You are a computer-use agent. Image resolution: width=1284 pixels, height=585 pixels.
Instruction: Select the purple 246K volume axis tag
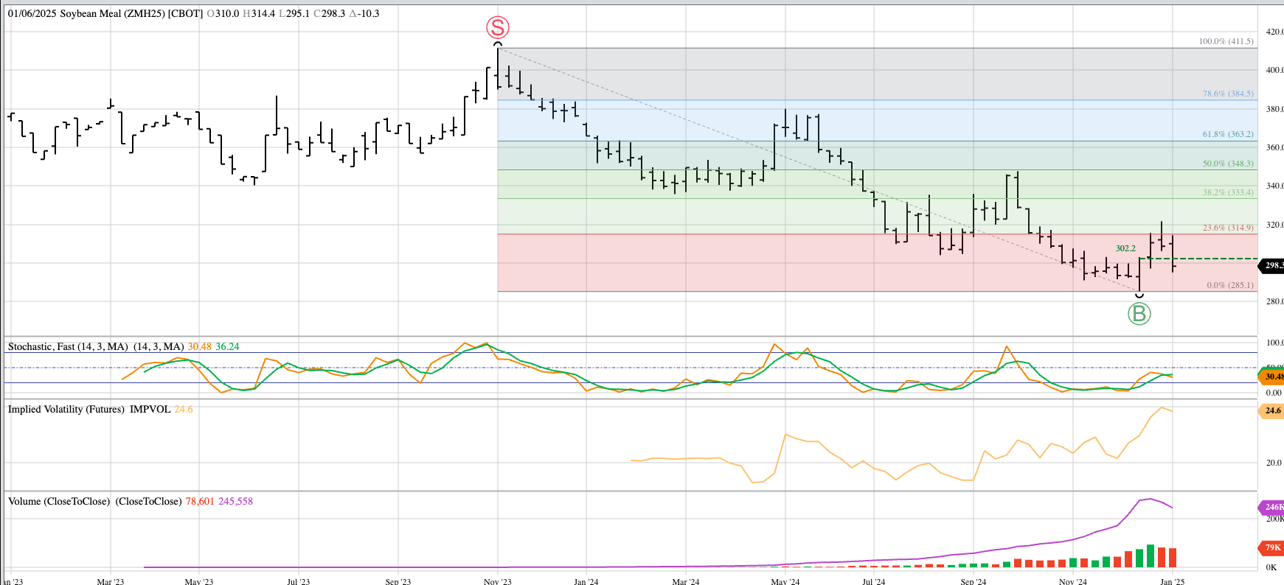click(1271, 507)
